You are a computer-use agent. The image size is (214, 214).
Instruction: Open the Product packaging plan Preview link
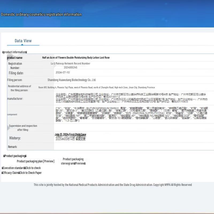click(35, 161)
